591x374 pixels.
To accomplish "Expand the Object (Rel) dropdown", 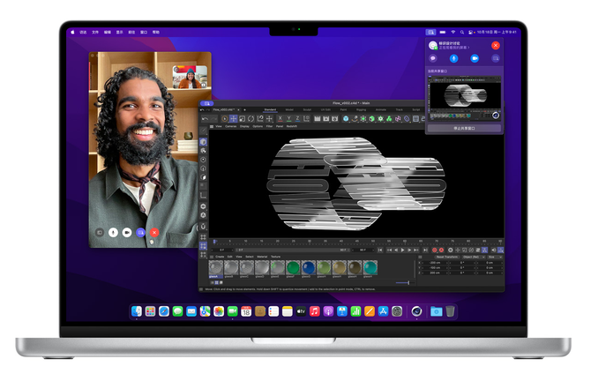I will pyautogui.click(x=468, y=257).
